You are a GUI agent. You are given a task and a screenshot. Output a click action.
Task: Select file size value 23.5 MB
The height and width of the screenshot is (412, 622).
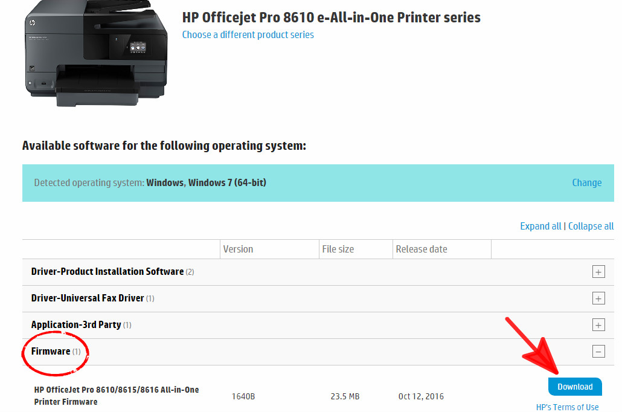pyautogui.click(x=345, y=396)
